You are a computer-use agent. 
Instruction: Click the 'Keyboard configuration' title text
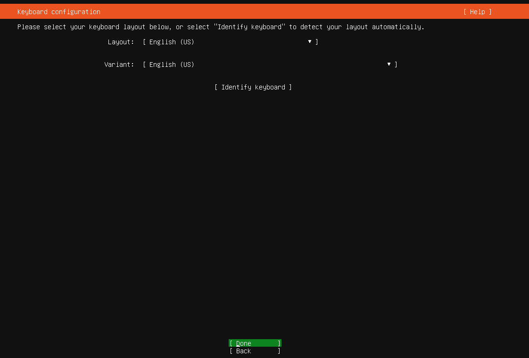(59, 12)
